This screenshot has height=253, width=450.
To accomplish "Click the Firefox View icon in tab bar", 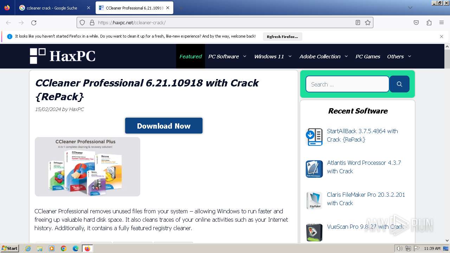I will [7, 8].
